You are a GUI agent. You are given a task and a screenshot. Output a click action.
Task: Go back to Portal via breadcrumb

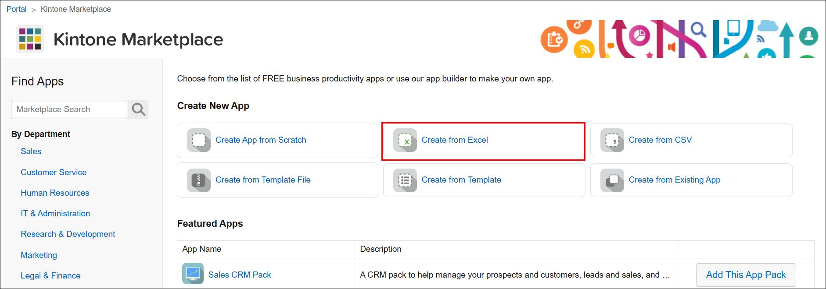16,9
